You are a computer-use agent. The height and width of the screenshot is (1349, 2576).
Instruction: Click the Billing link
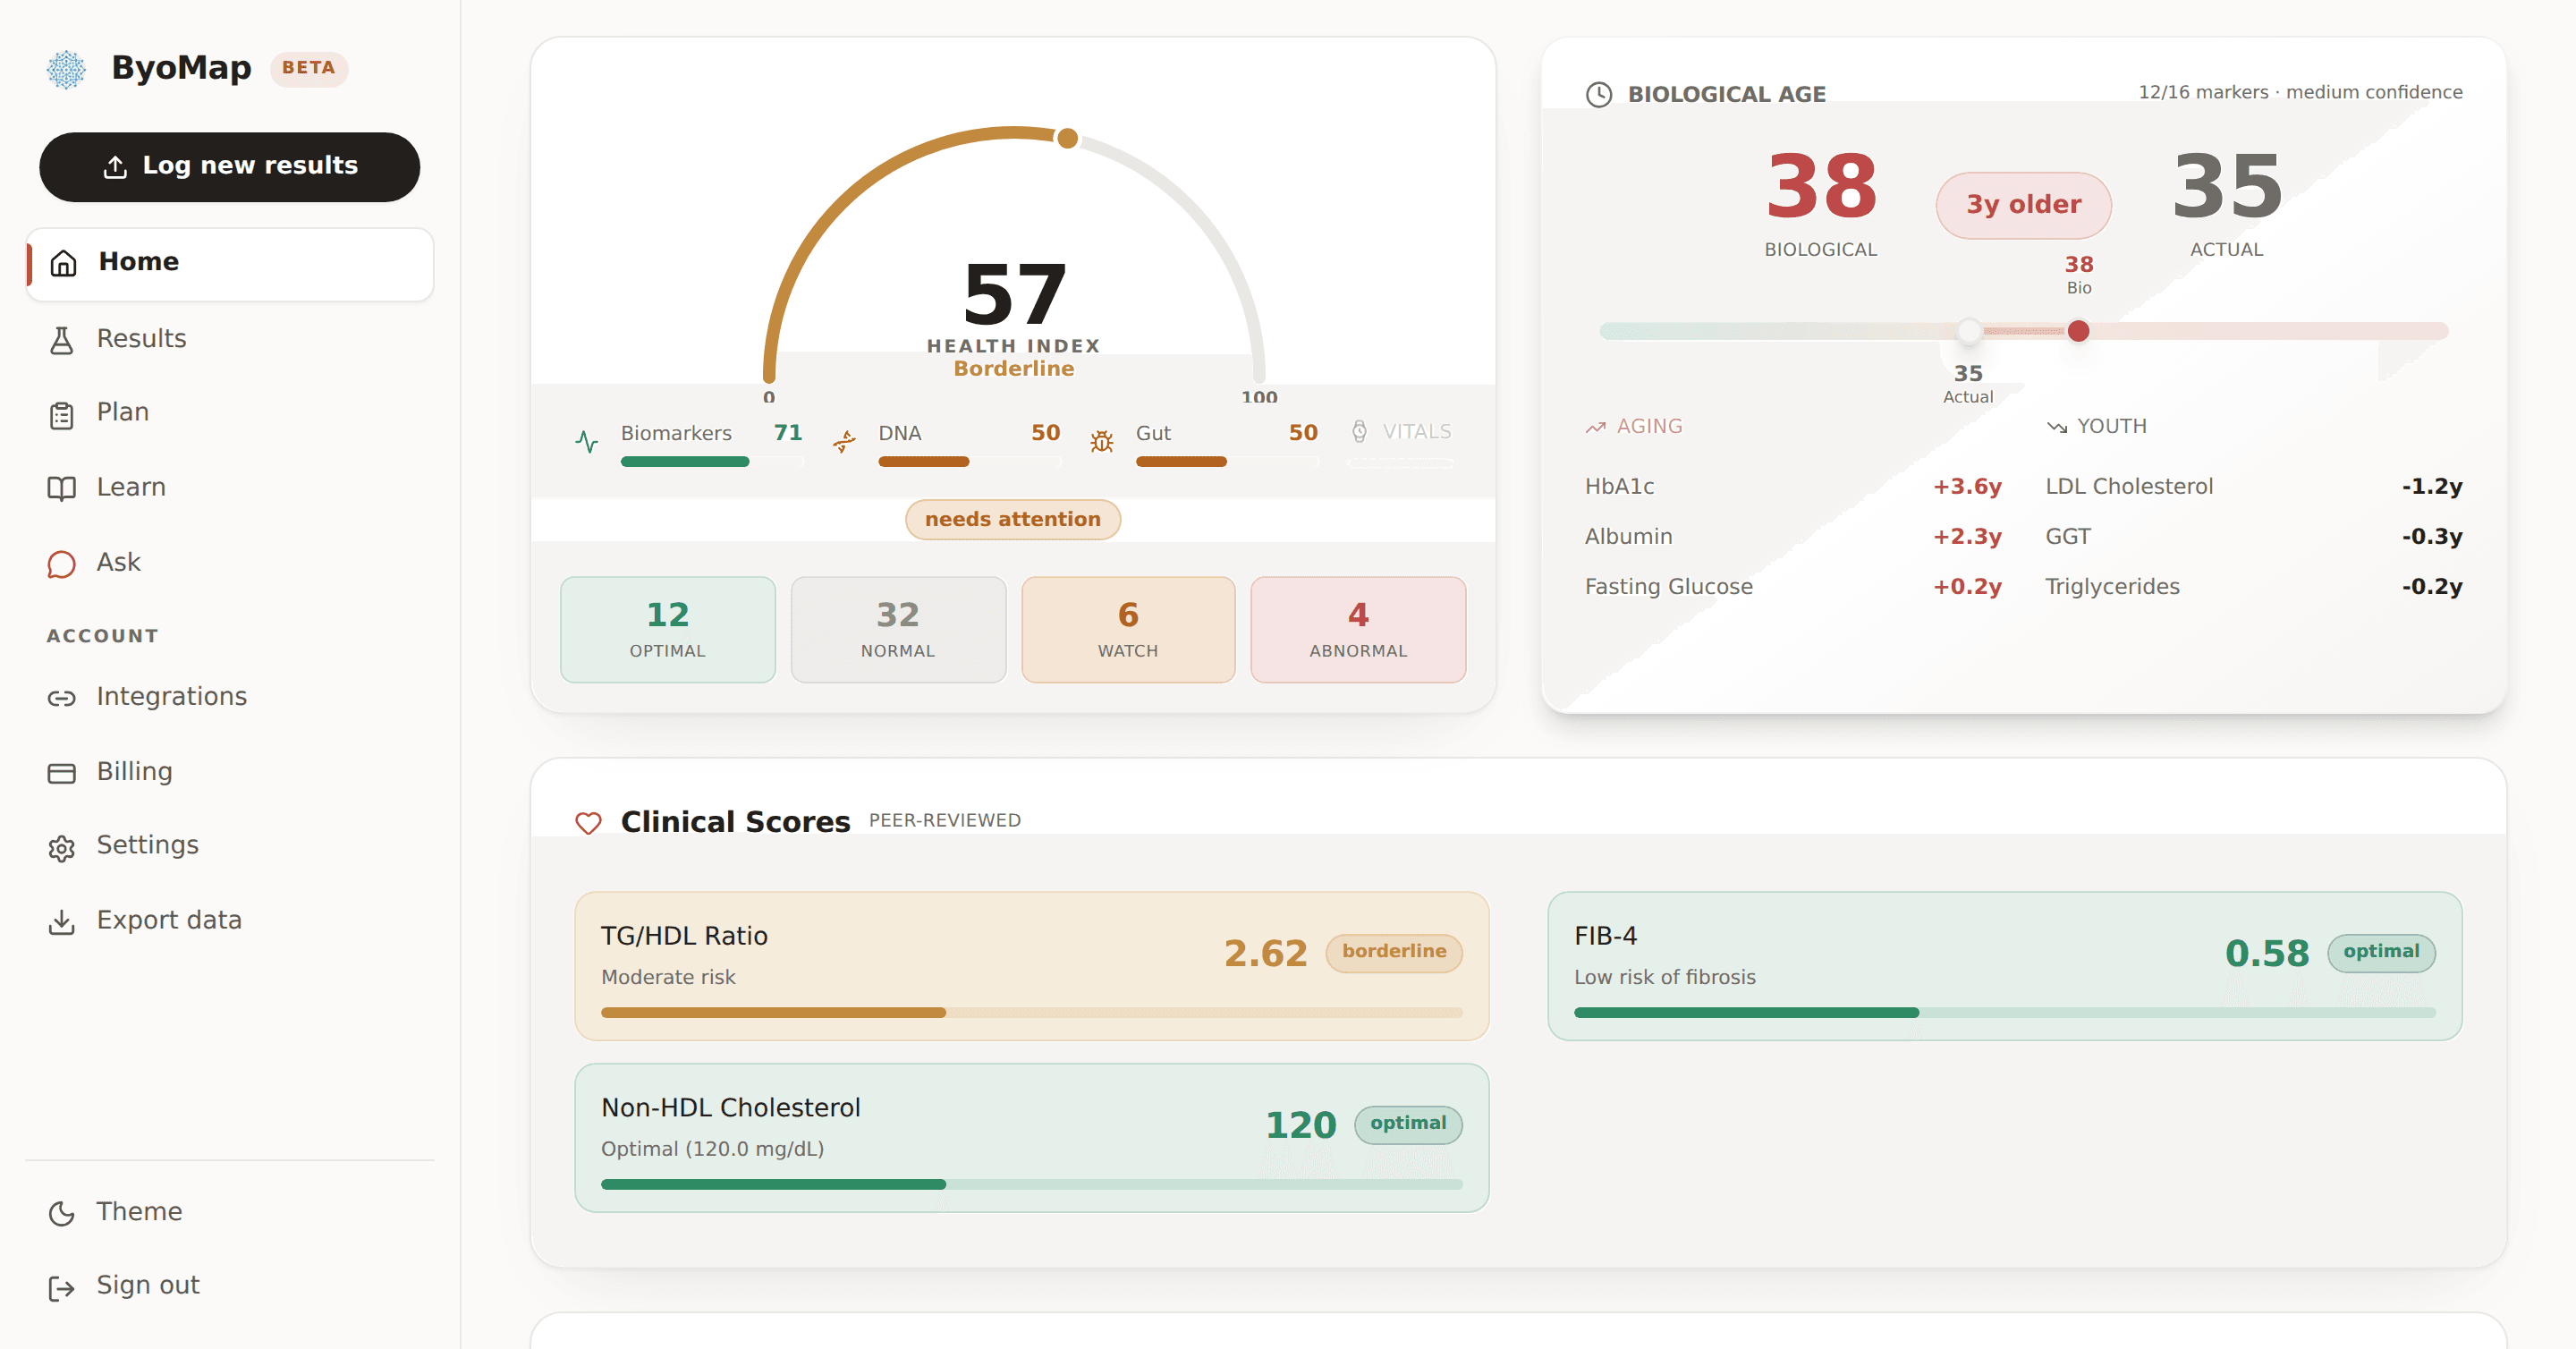pos(230,771)
